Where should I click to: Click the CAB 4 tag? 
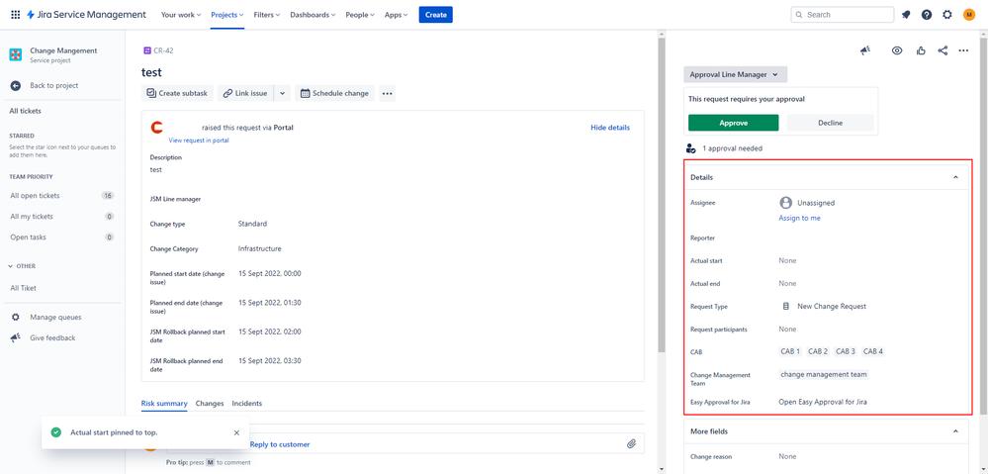pos(872,351)
